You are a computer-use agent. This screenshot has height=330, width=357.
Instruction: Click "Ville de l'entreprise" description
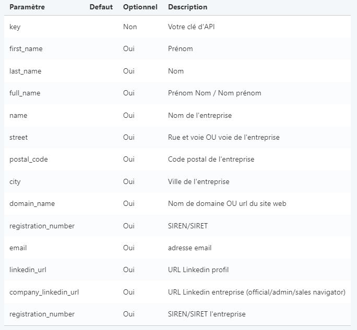click(x=198, y=182)
